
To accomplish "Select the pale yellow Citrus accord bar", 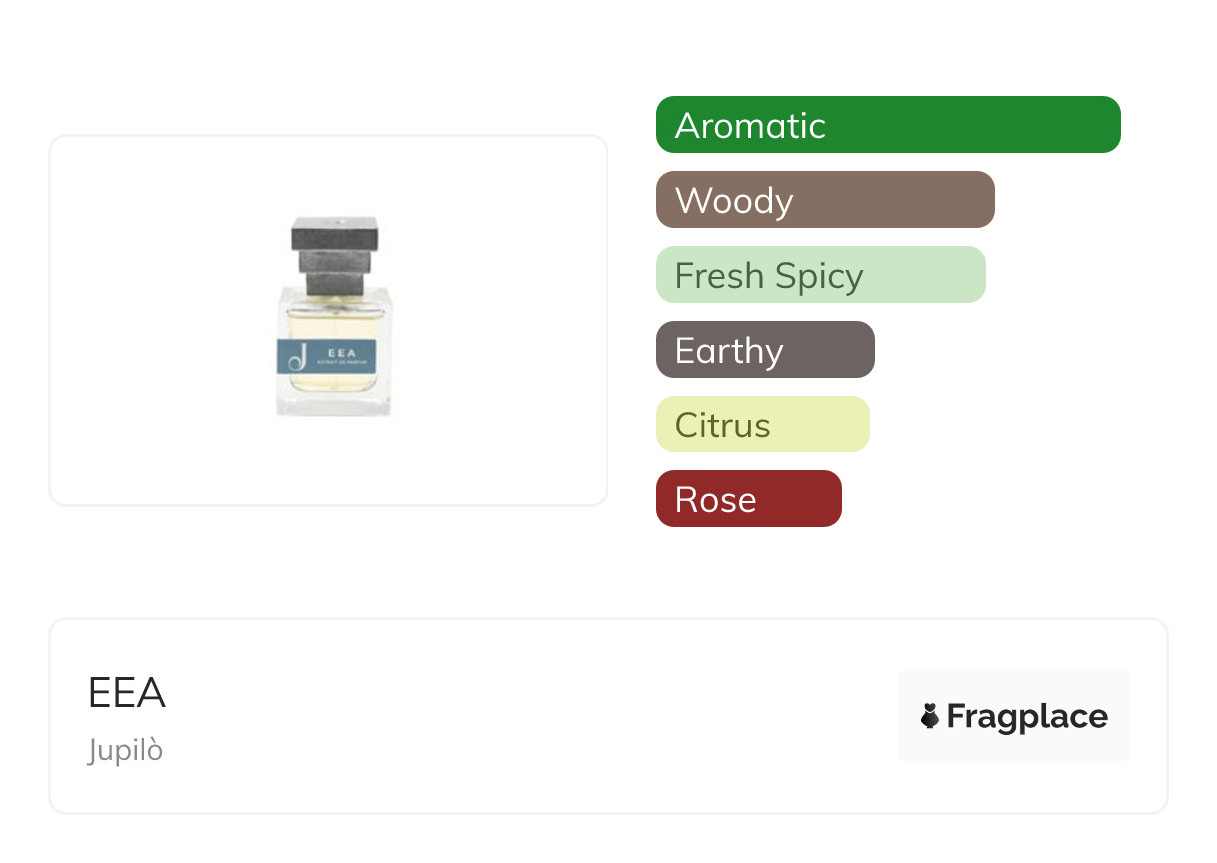I will [x=762, y=425].
